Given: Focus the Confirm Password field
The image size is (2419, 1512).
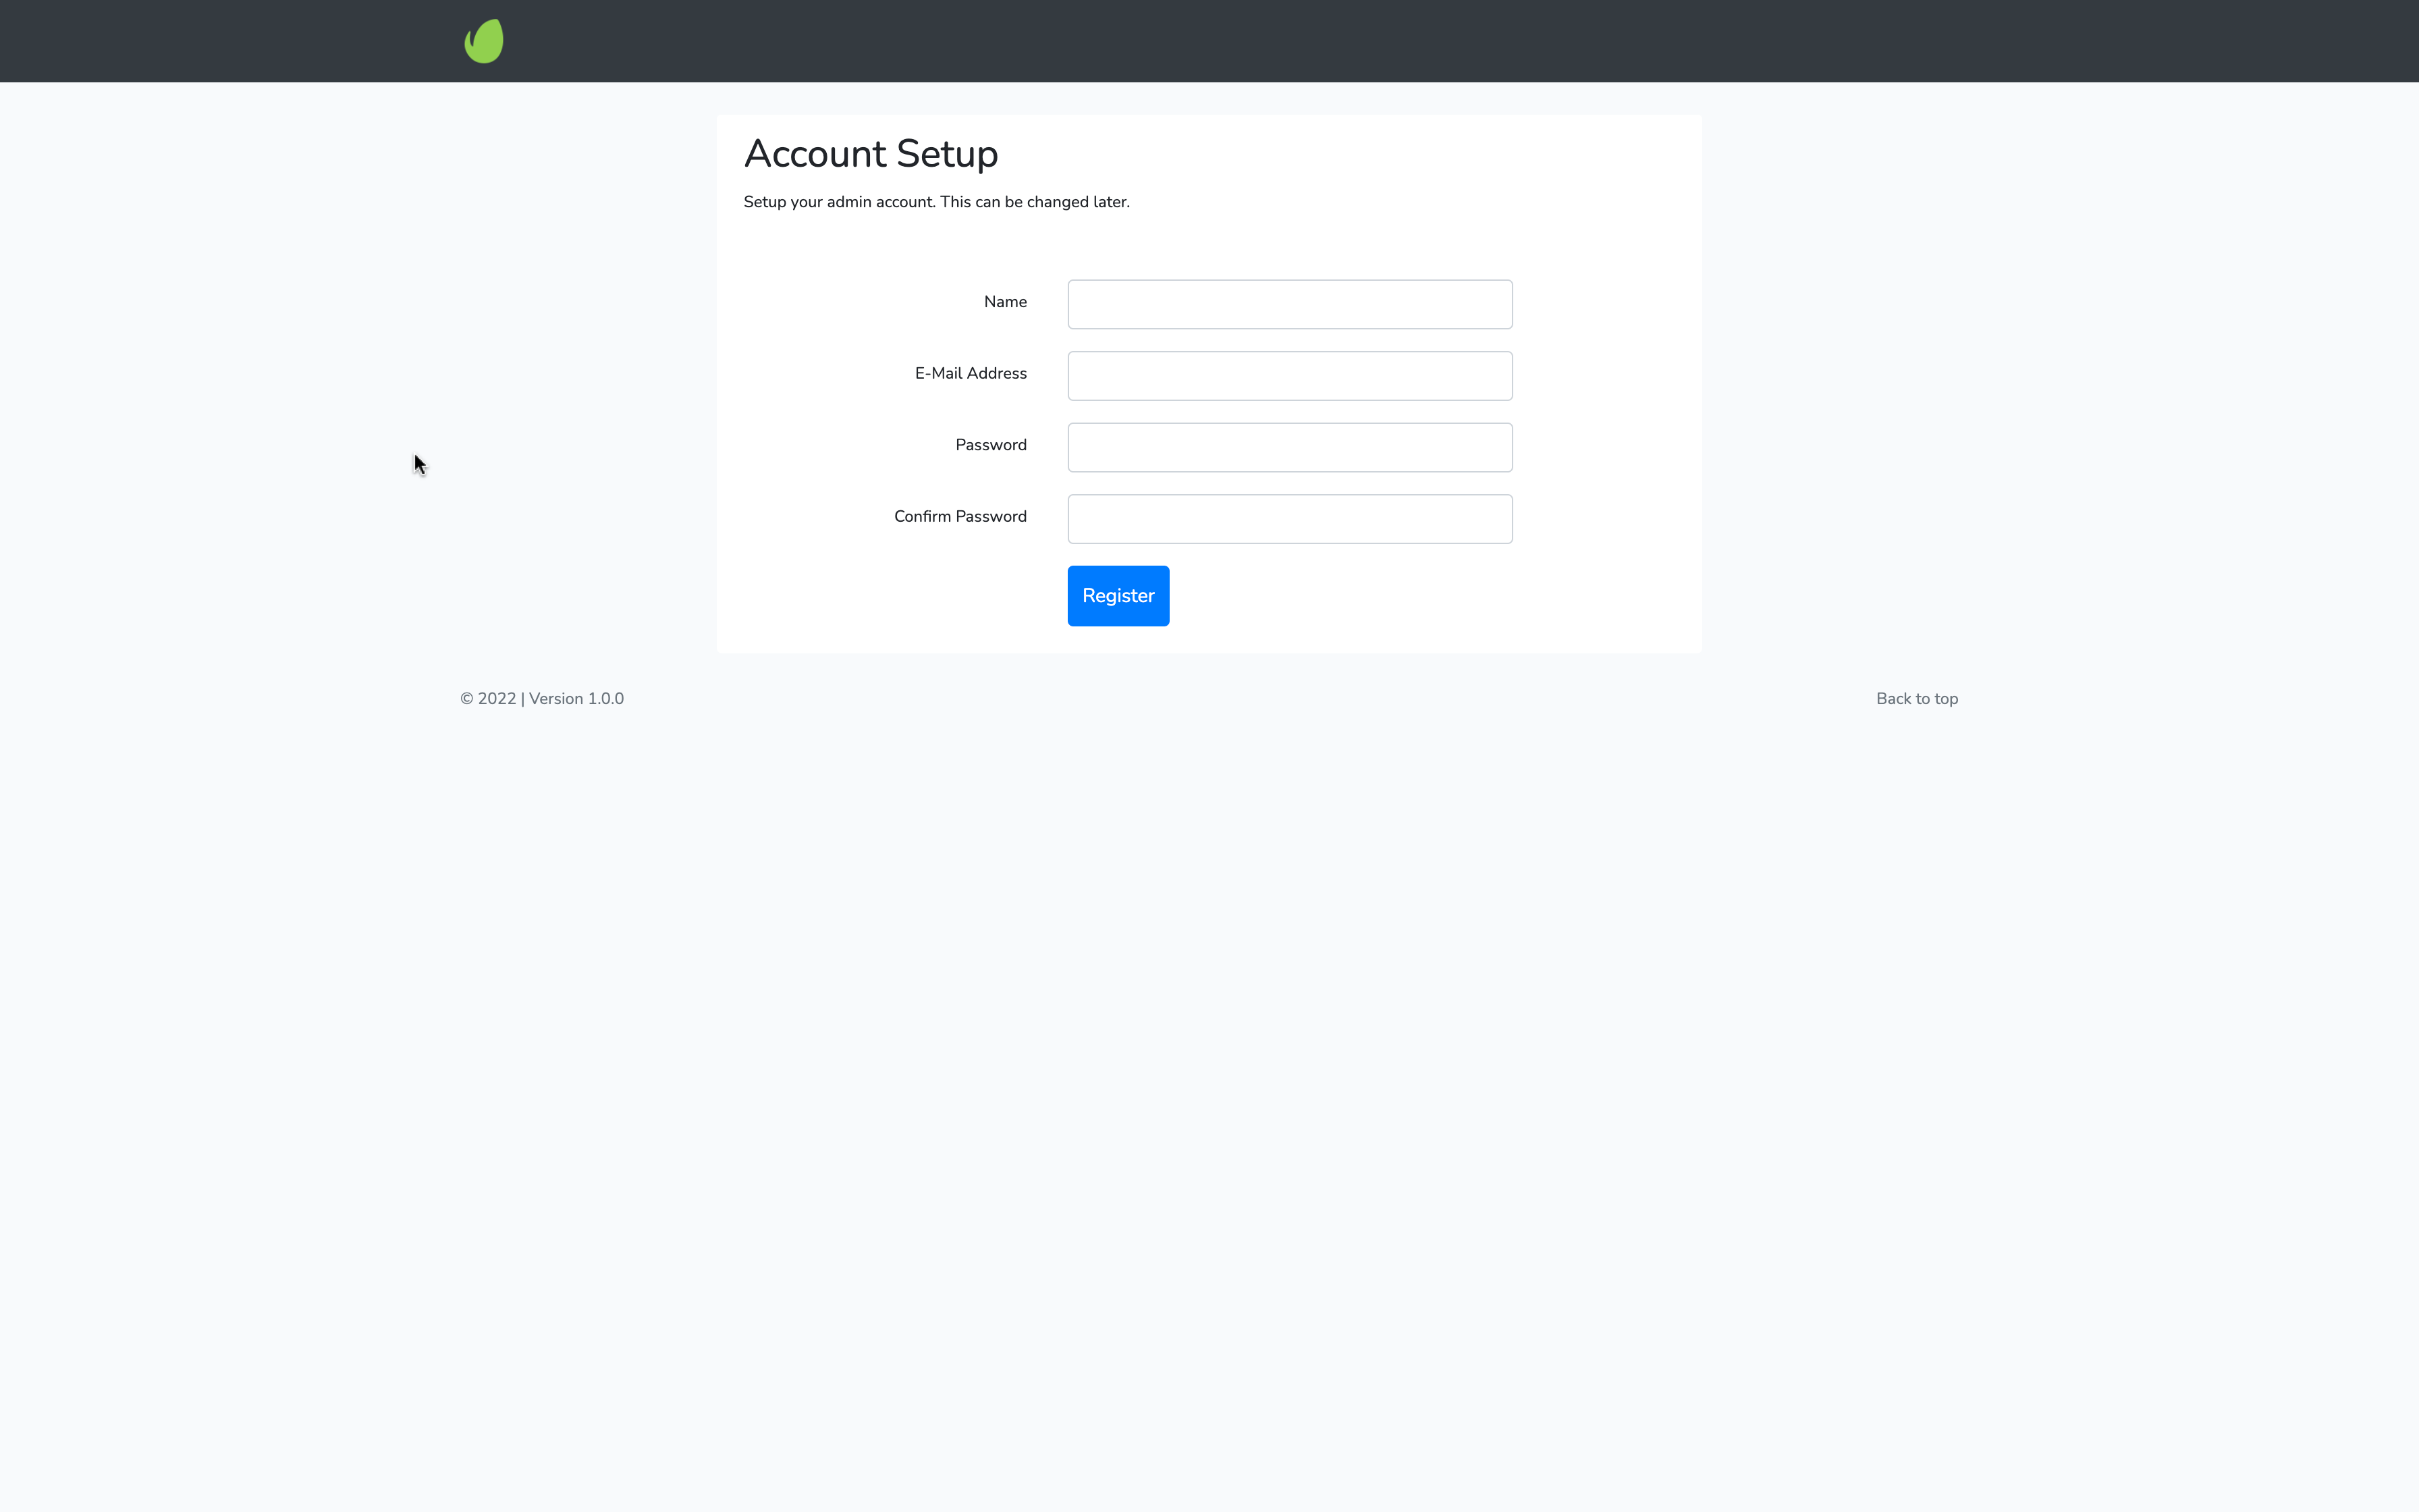Looking at the screenshot, I should [x=1289, y=519].
